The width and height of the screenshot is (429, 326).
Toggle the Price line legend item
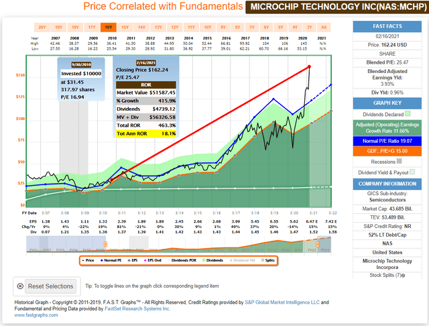point(88,260)
